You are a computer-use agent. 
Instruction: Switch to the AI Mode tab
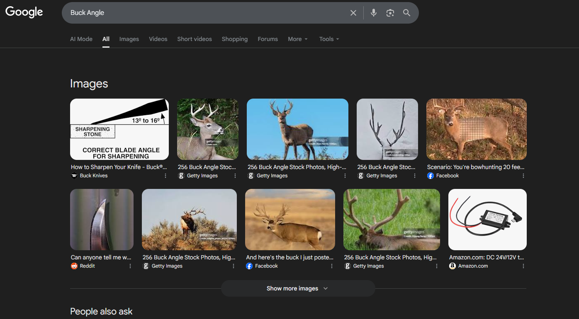coord(81,39)
